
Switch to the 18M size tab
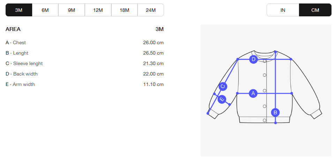tap(125, 10)
